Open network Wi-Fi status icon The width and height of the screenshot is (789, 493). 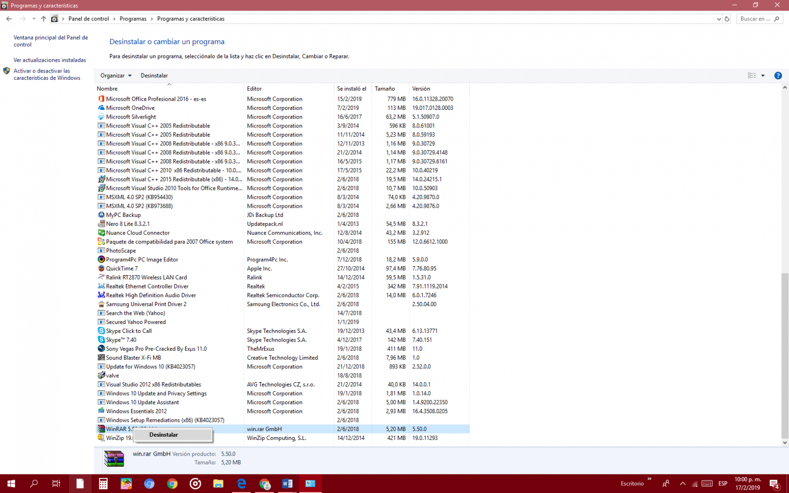(695, 484)
